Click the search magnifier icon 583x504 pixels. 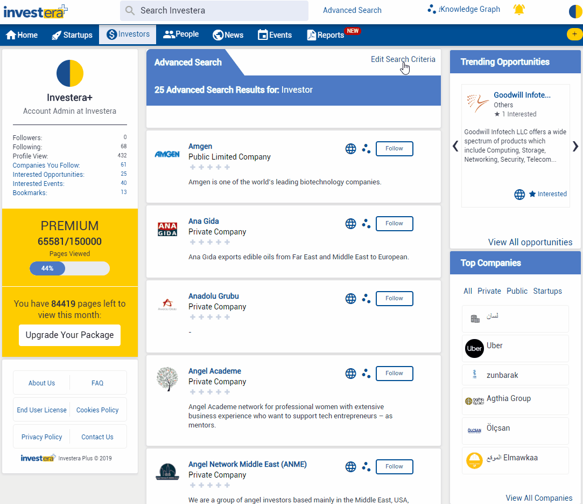point(130,10)
